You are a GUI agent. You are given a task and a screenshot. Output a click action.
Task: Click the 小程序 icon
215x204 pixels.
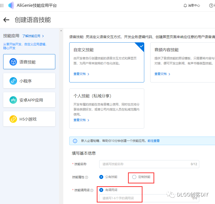[13, 81]
